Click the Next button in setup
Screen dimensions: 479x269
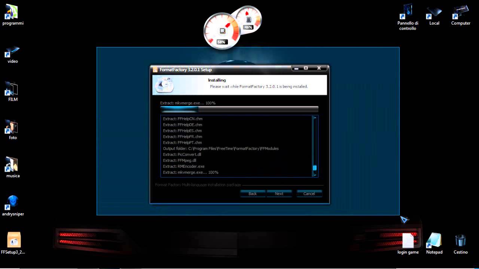point(279,194)
